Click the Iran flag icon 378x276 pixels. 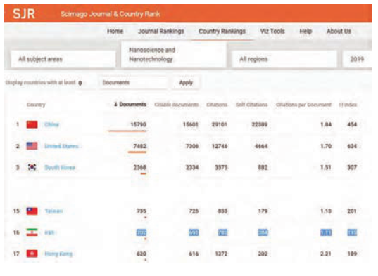click(x=32, y=232)
